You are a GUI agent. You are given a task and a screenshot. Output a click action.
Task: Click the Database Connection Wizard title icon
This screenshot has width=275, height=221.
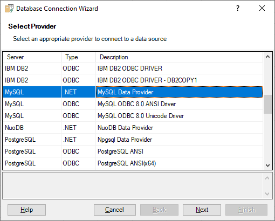coord(9,9)
